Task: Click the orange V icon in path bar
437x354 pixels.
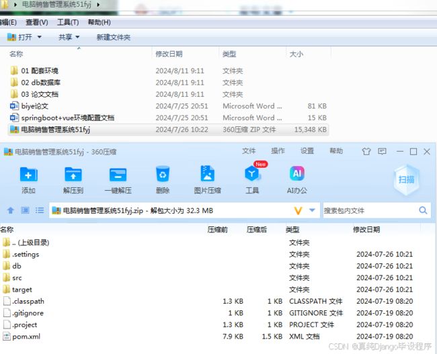Action: click(298, 210)
